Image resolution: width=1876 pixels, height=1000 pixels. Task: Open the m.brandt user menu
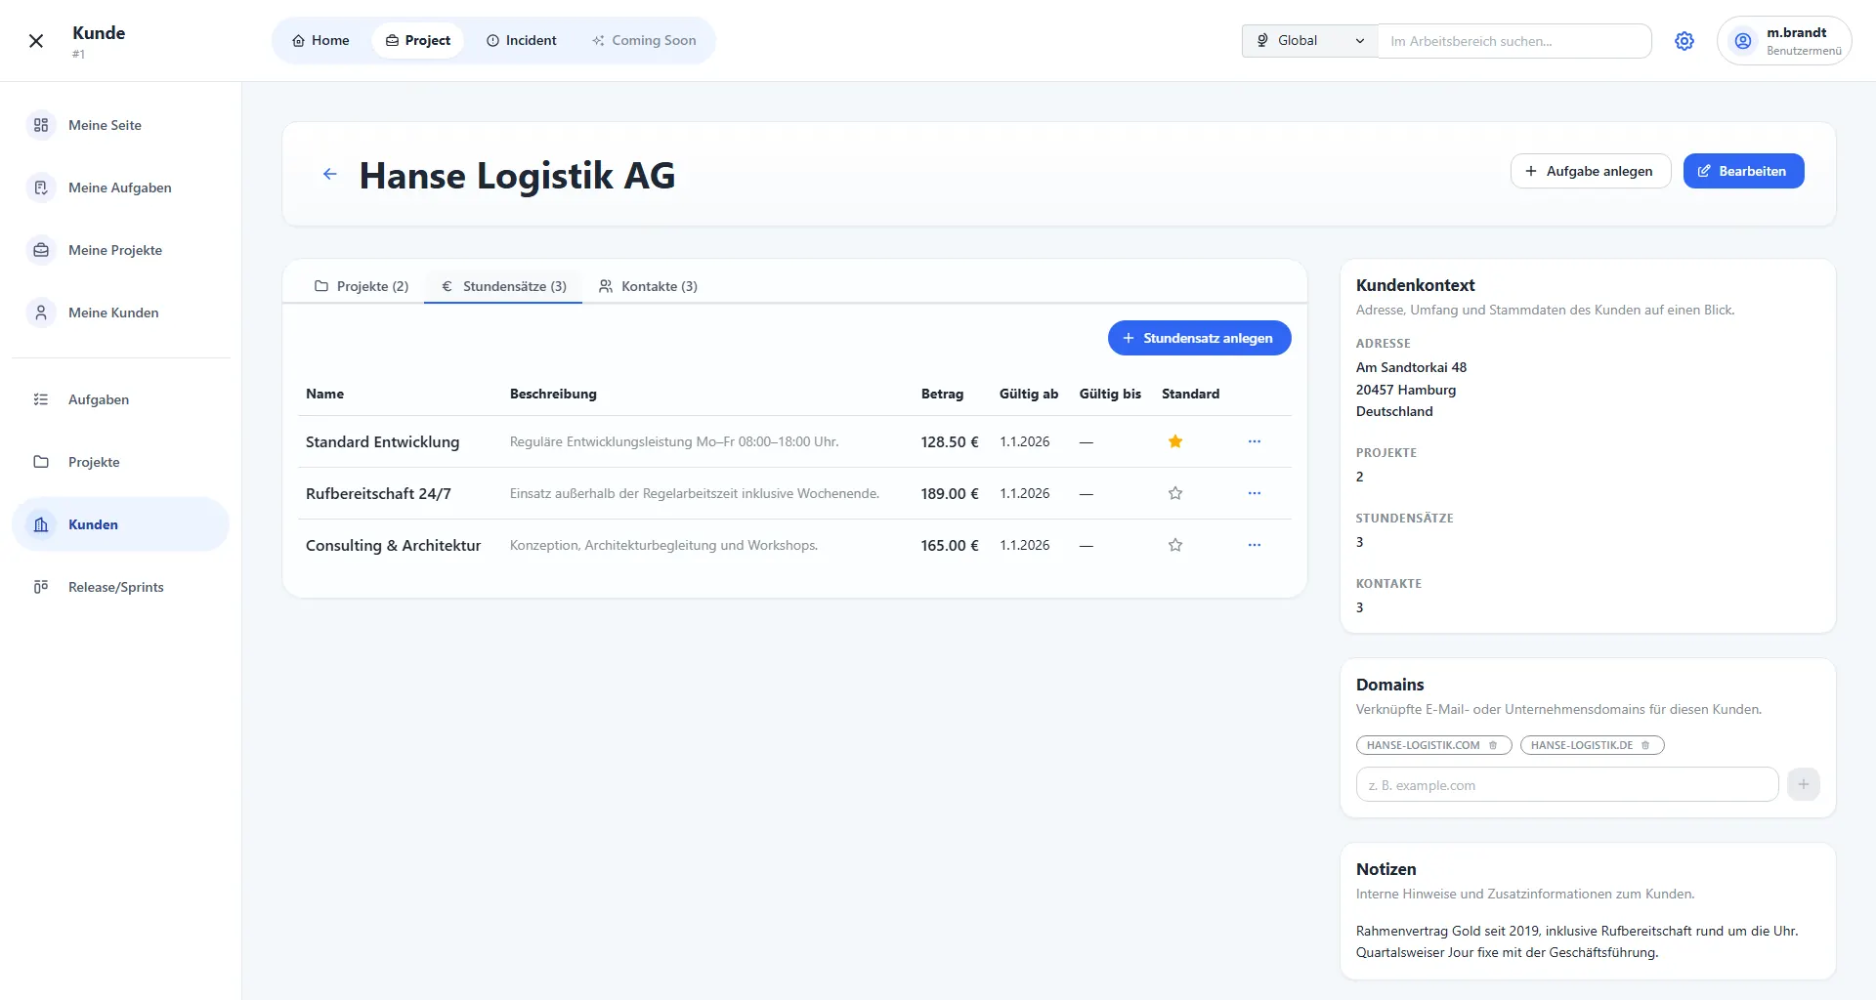tap(1784, 41)
